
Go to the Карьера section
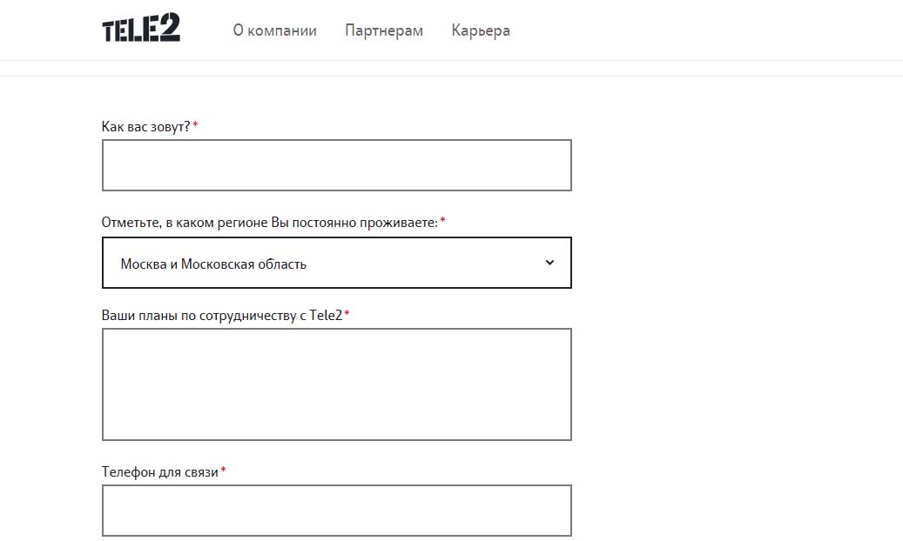(x=481, y=30)
